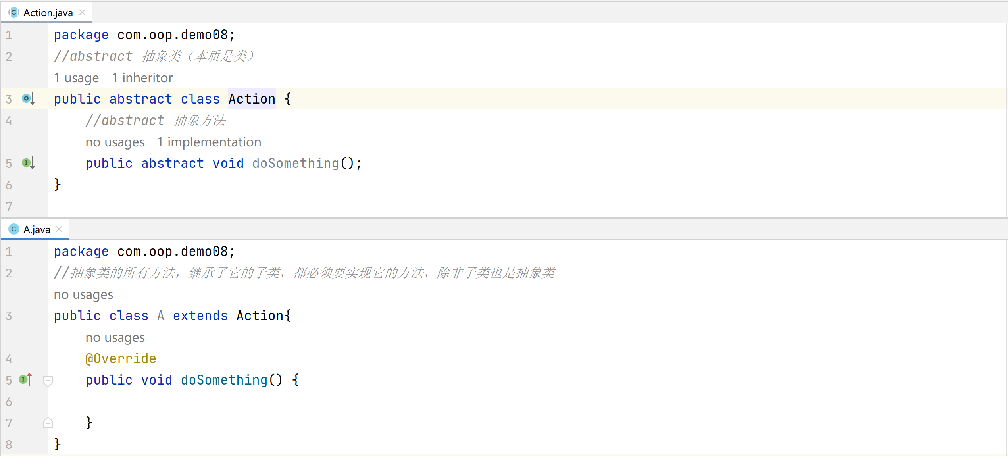Click line number 7 in the Action.java gutter
The height and width of the screenshot is (456, 1008).
[9, 206]
